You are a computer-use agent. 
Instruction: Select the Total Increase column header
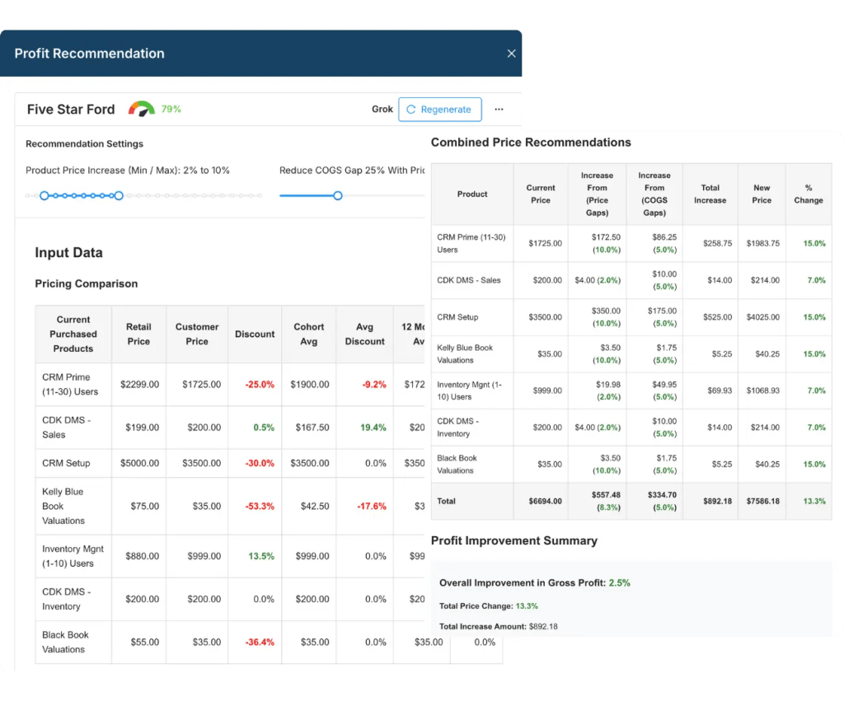pos(710,194)
